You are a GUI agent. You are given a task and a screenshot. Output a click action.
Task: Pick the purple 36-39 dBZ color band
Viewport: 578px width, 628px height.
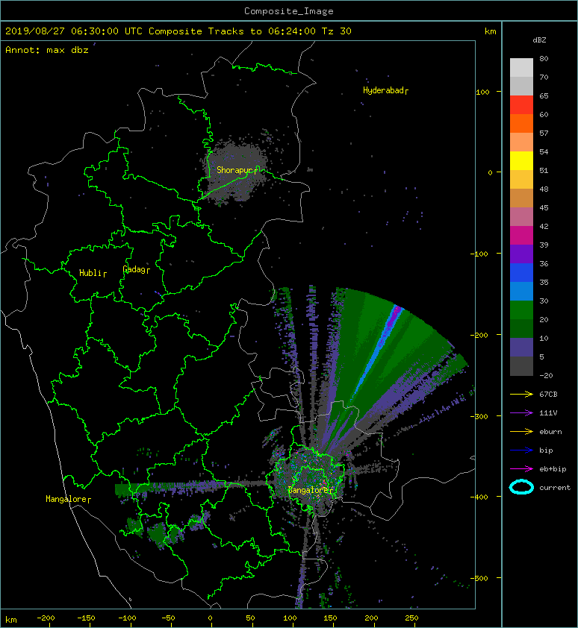[521, 254]
